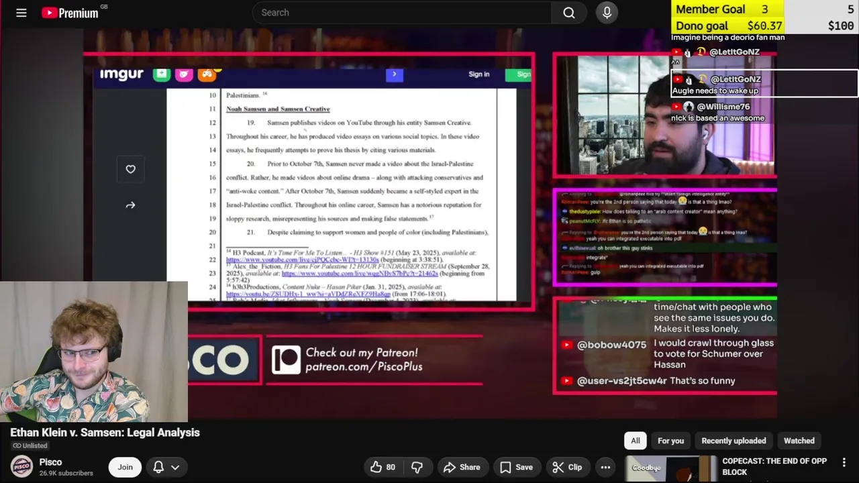Save the video to a playlist
The image size is (859, 483).
pos(516,467)
